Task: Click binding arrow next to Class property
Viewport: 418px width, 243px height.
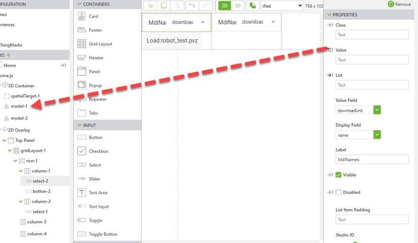Action: 330,25
